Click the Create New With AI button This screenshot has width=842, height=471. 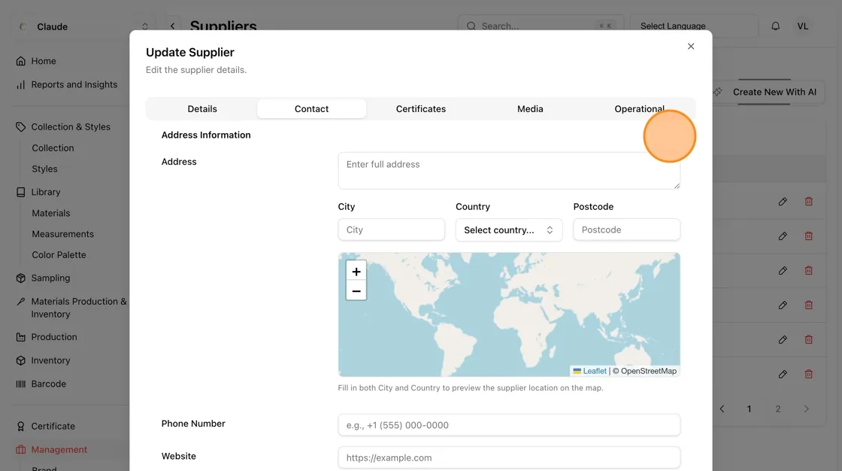pyautogui.click(x=769, y=92)
